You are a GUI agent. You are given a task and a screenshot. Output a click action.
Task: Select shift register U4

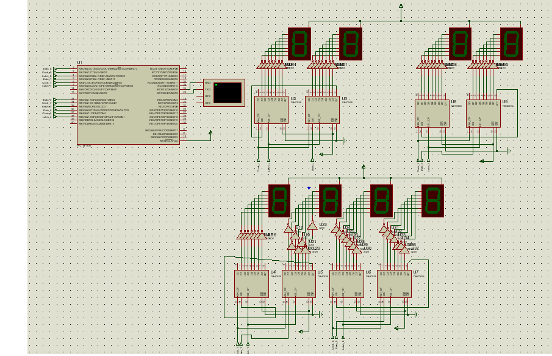tap(251, 284)
